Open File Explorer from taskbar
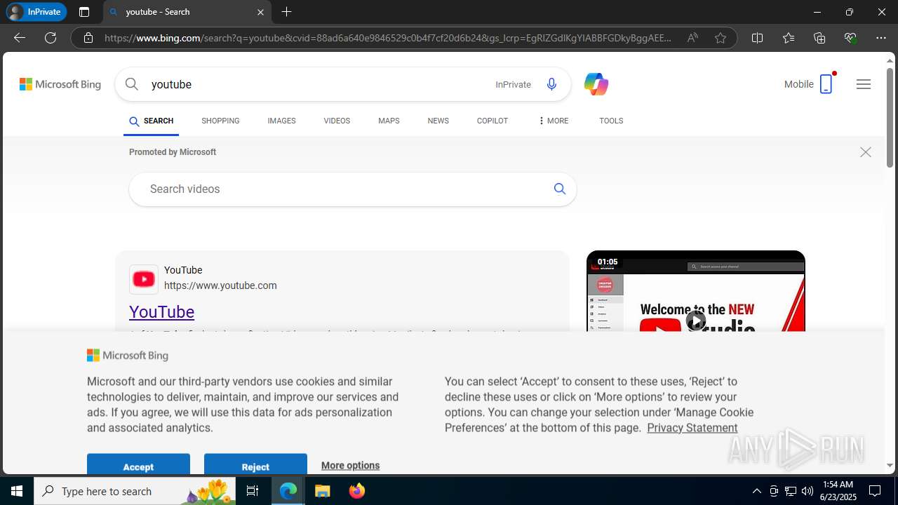This screenshot has height=505, width=898. 322,491
